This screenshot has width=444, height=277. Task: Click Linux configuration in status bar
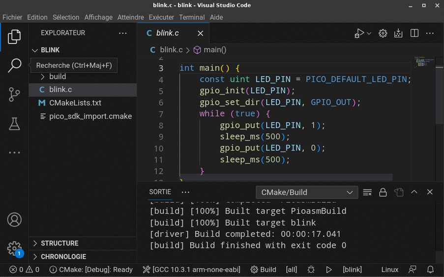389,270
